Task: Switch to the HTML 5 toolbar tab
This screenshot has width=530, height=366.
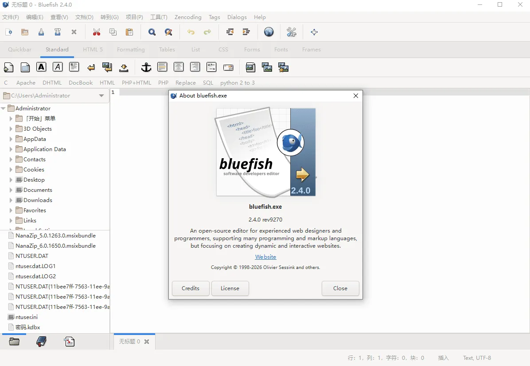Action: coord(93,49)
